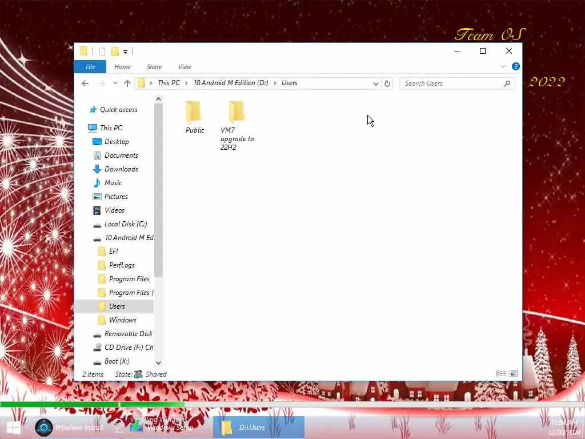Expand the ribbon with chevron
This screenshot has width=585, height=439.
(x=503, y=66)
